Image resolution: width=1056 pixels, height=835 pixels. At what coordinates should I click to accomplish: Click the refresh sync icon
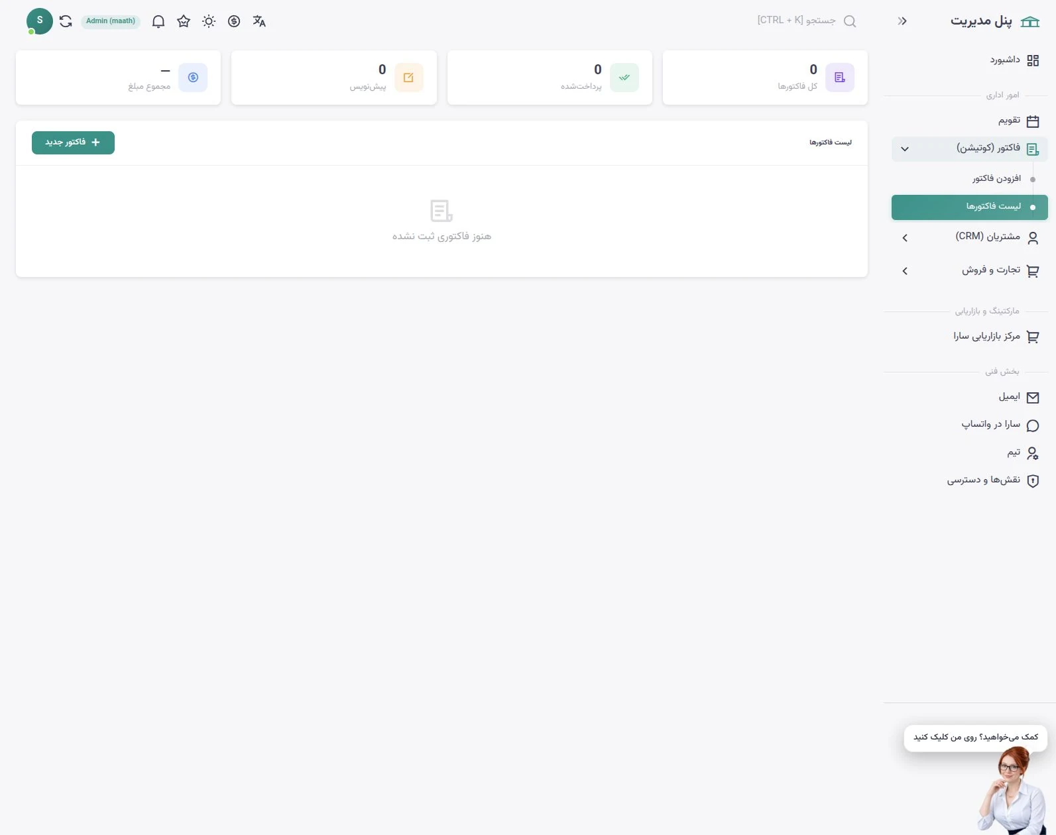coord(66,21)
